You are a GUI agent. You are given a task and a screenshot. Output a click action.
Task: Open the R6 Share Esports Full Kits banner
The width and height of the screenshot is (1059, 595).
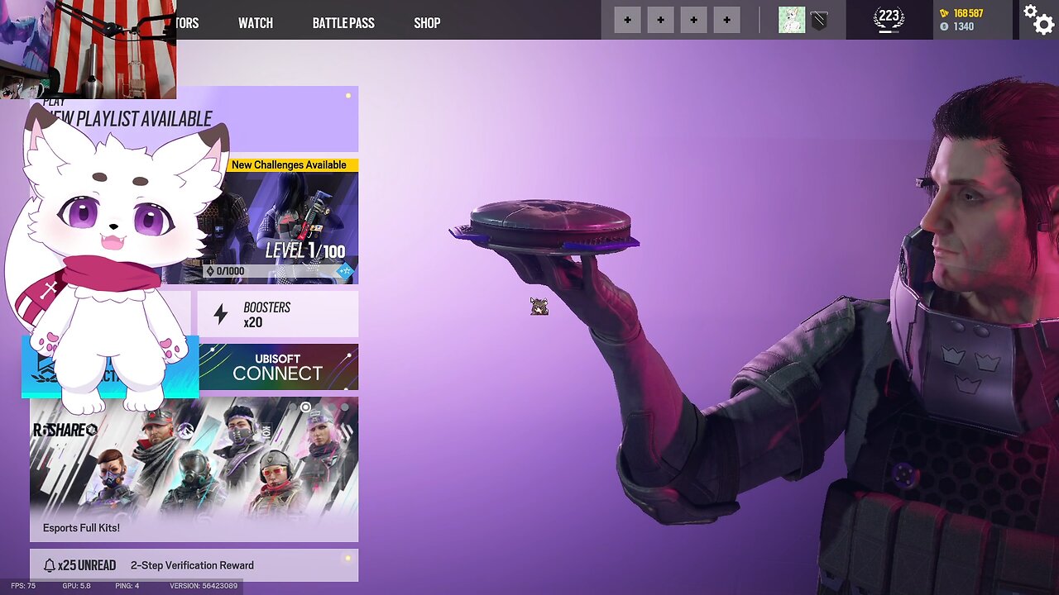(194, 469)
